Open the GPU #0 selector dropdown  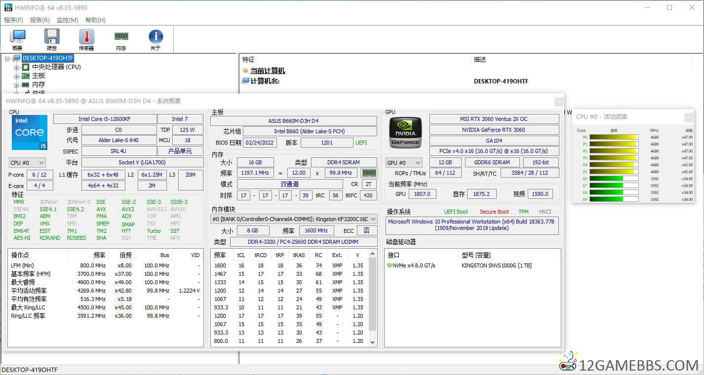404,162
